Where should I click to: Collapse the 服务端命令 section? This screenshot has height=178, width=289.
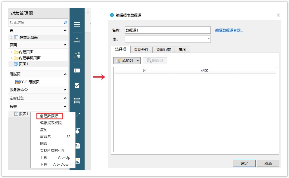tap(65, 90)
